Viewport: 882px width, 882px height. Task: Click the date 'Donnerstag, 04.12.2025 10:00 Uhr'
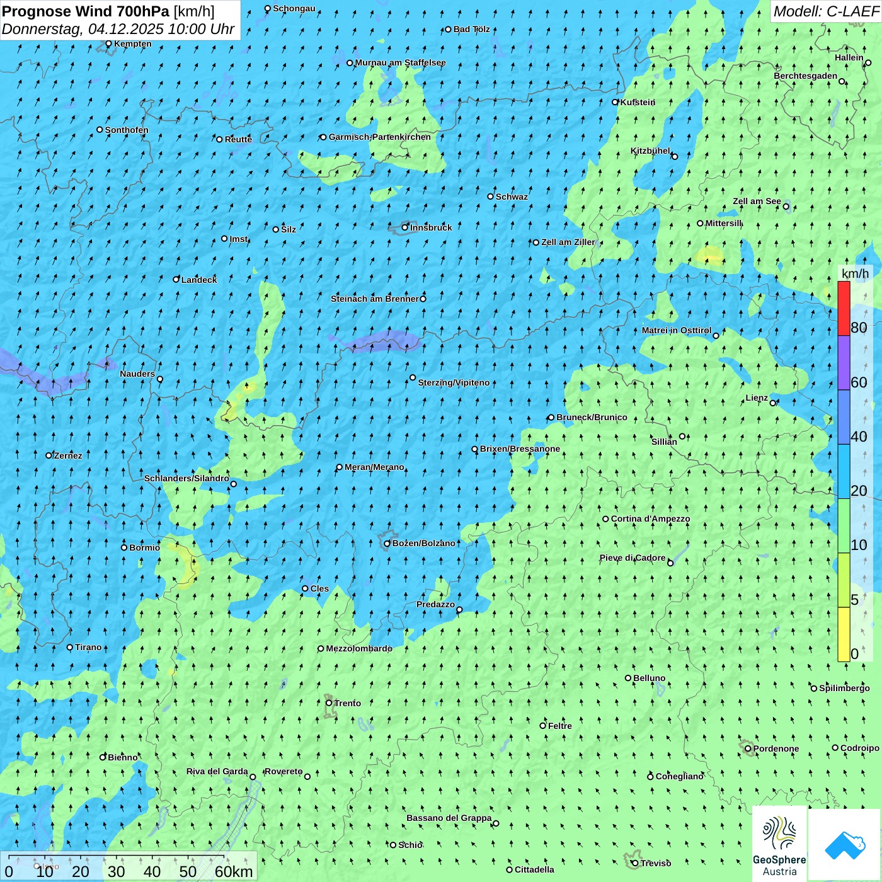118,29
